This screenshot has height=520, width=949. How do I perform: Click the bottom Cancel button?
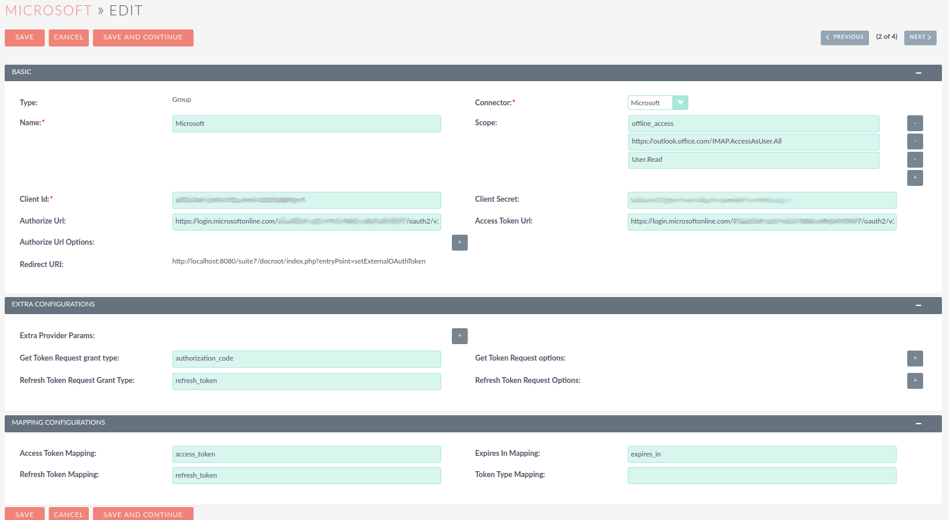click(69, 514)
